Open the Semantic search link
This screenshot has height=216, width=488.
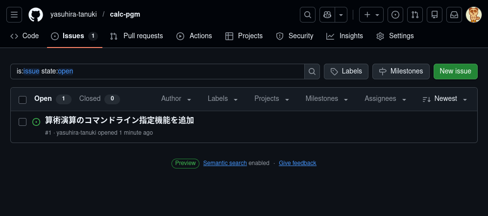pyautogui.click(x=225, y=163)
